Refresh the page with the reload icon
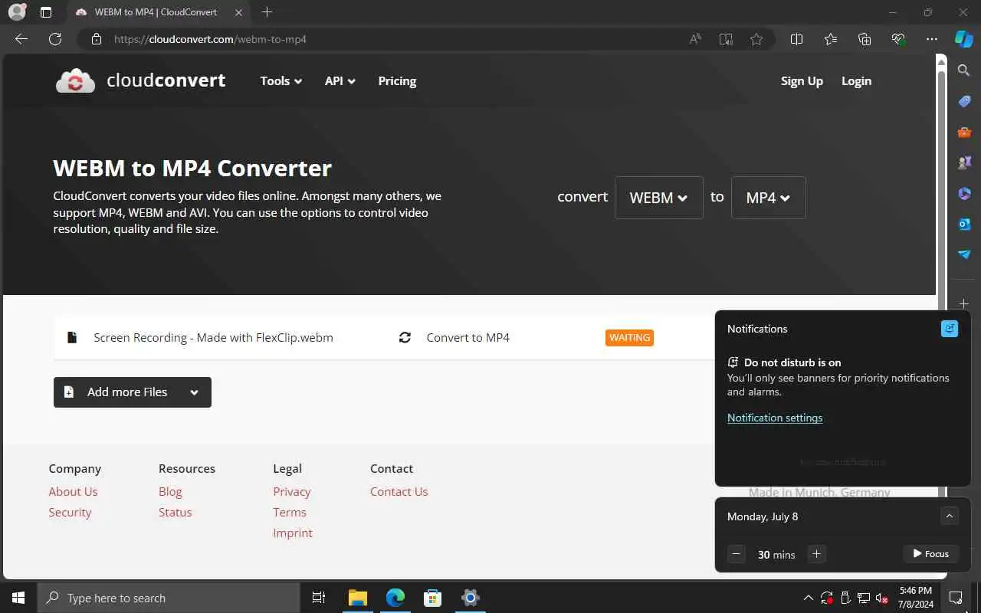 pyautogui.click(x=55, y=39)
